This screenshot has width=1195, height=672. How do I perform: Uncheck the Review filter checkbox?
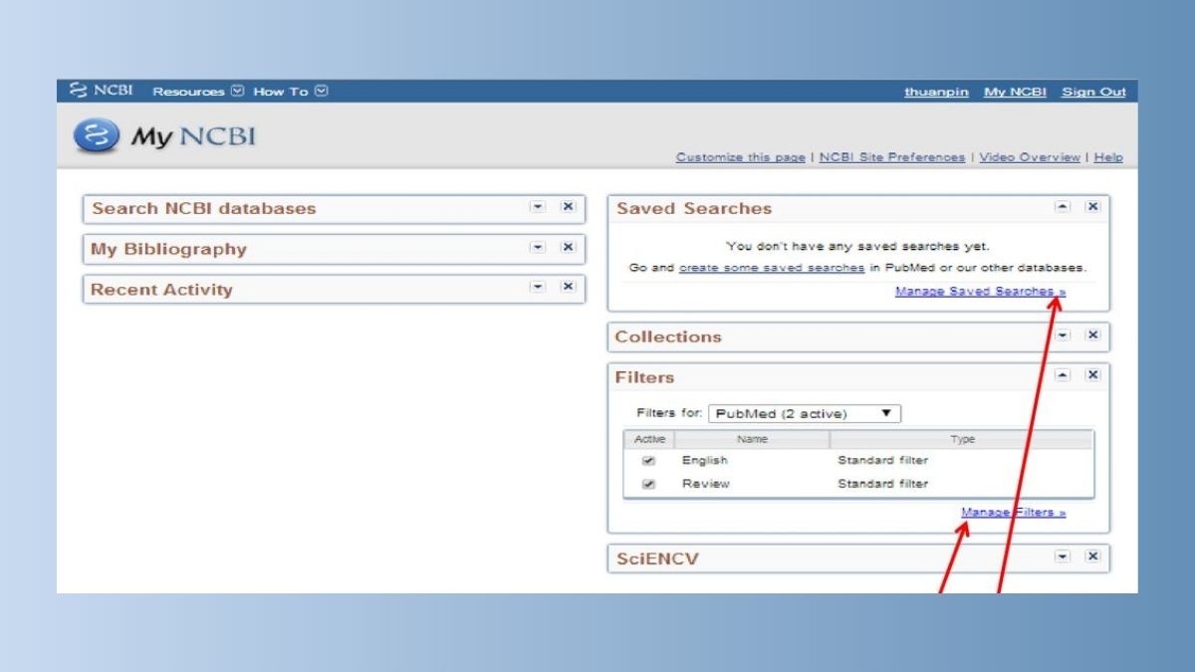coord(649,484)
